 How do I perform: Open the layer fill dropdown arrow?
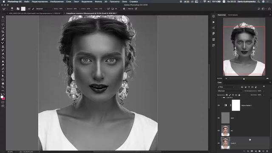point(263,95)
